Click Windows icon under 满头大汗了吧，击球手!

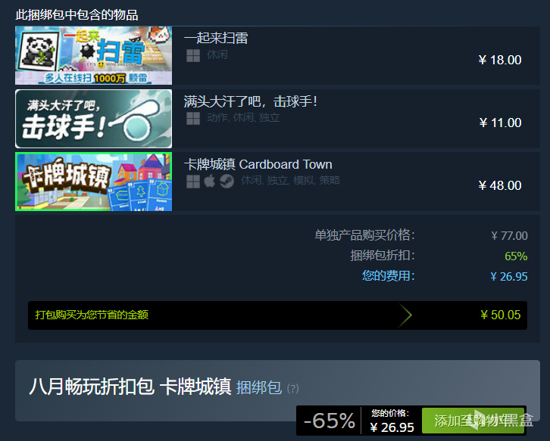193,119
